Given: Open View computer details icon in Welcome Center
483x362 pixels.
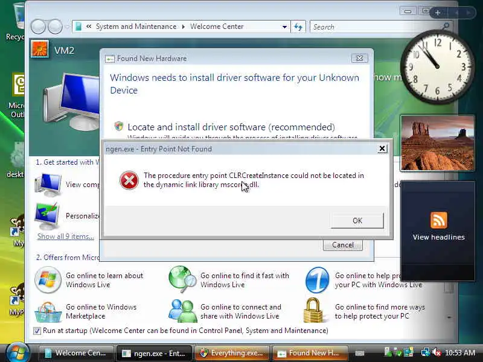Looking at the screenshot, I should (48, 185).
